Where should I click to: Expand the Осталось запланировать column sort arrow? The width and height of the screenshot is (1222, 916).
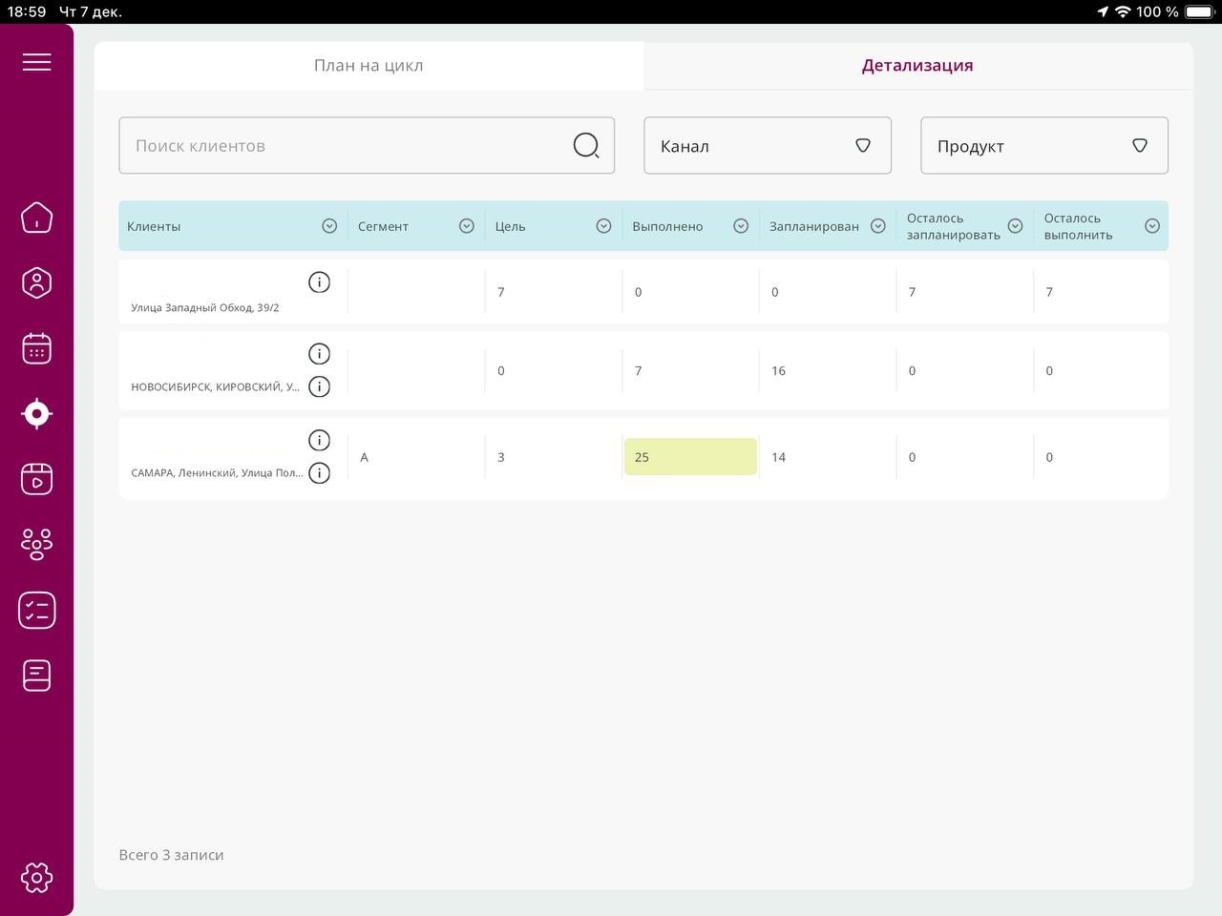tap(1015, 226)
